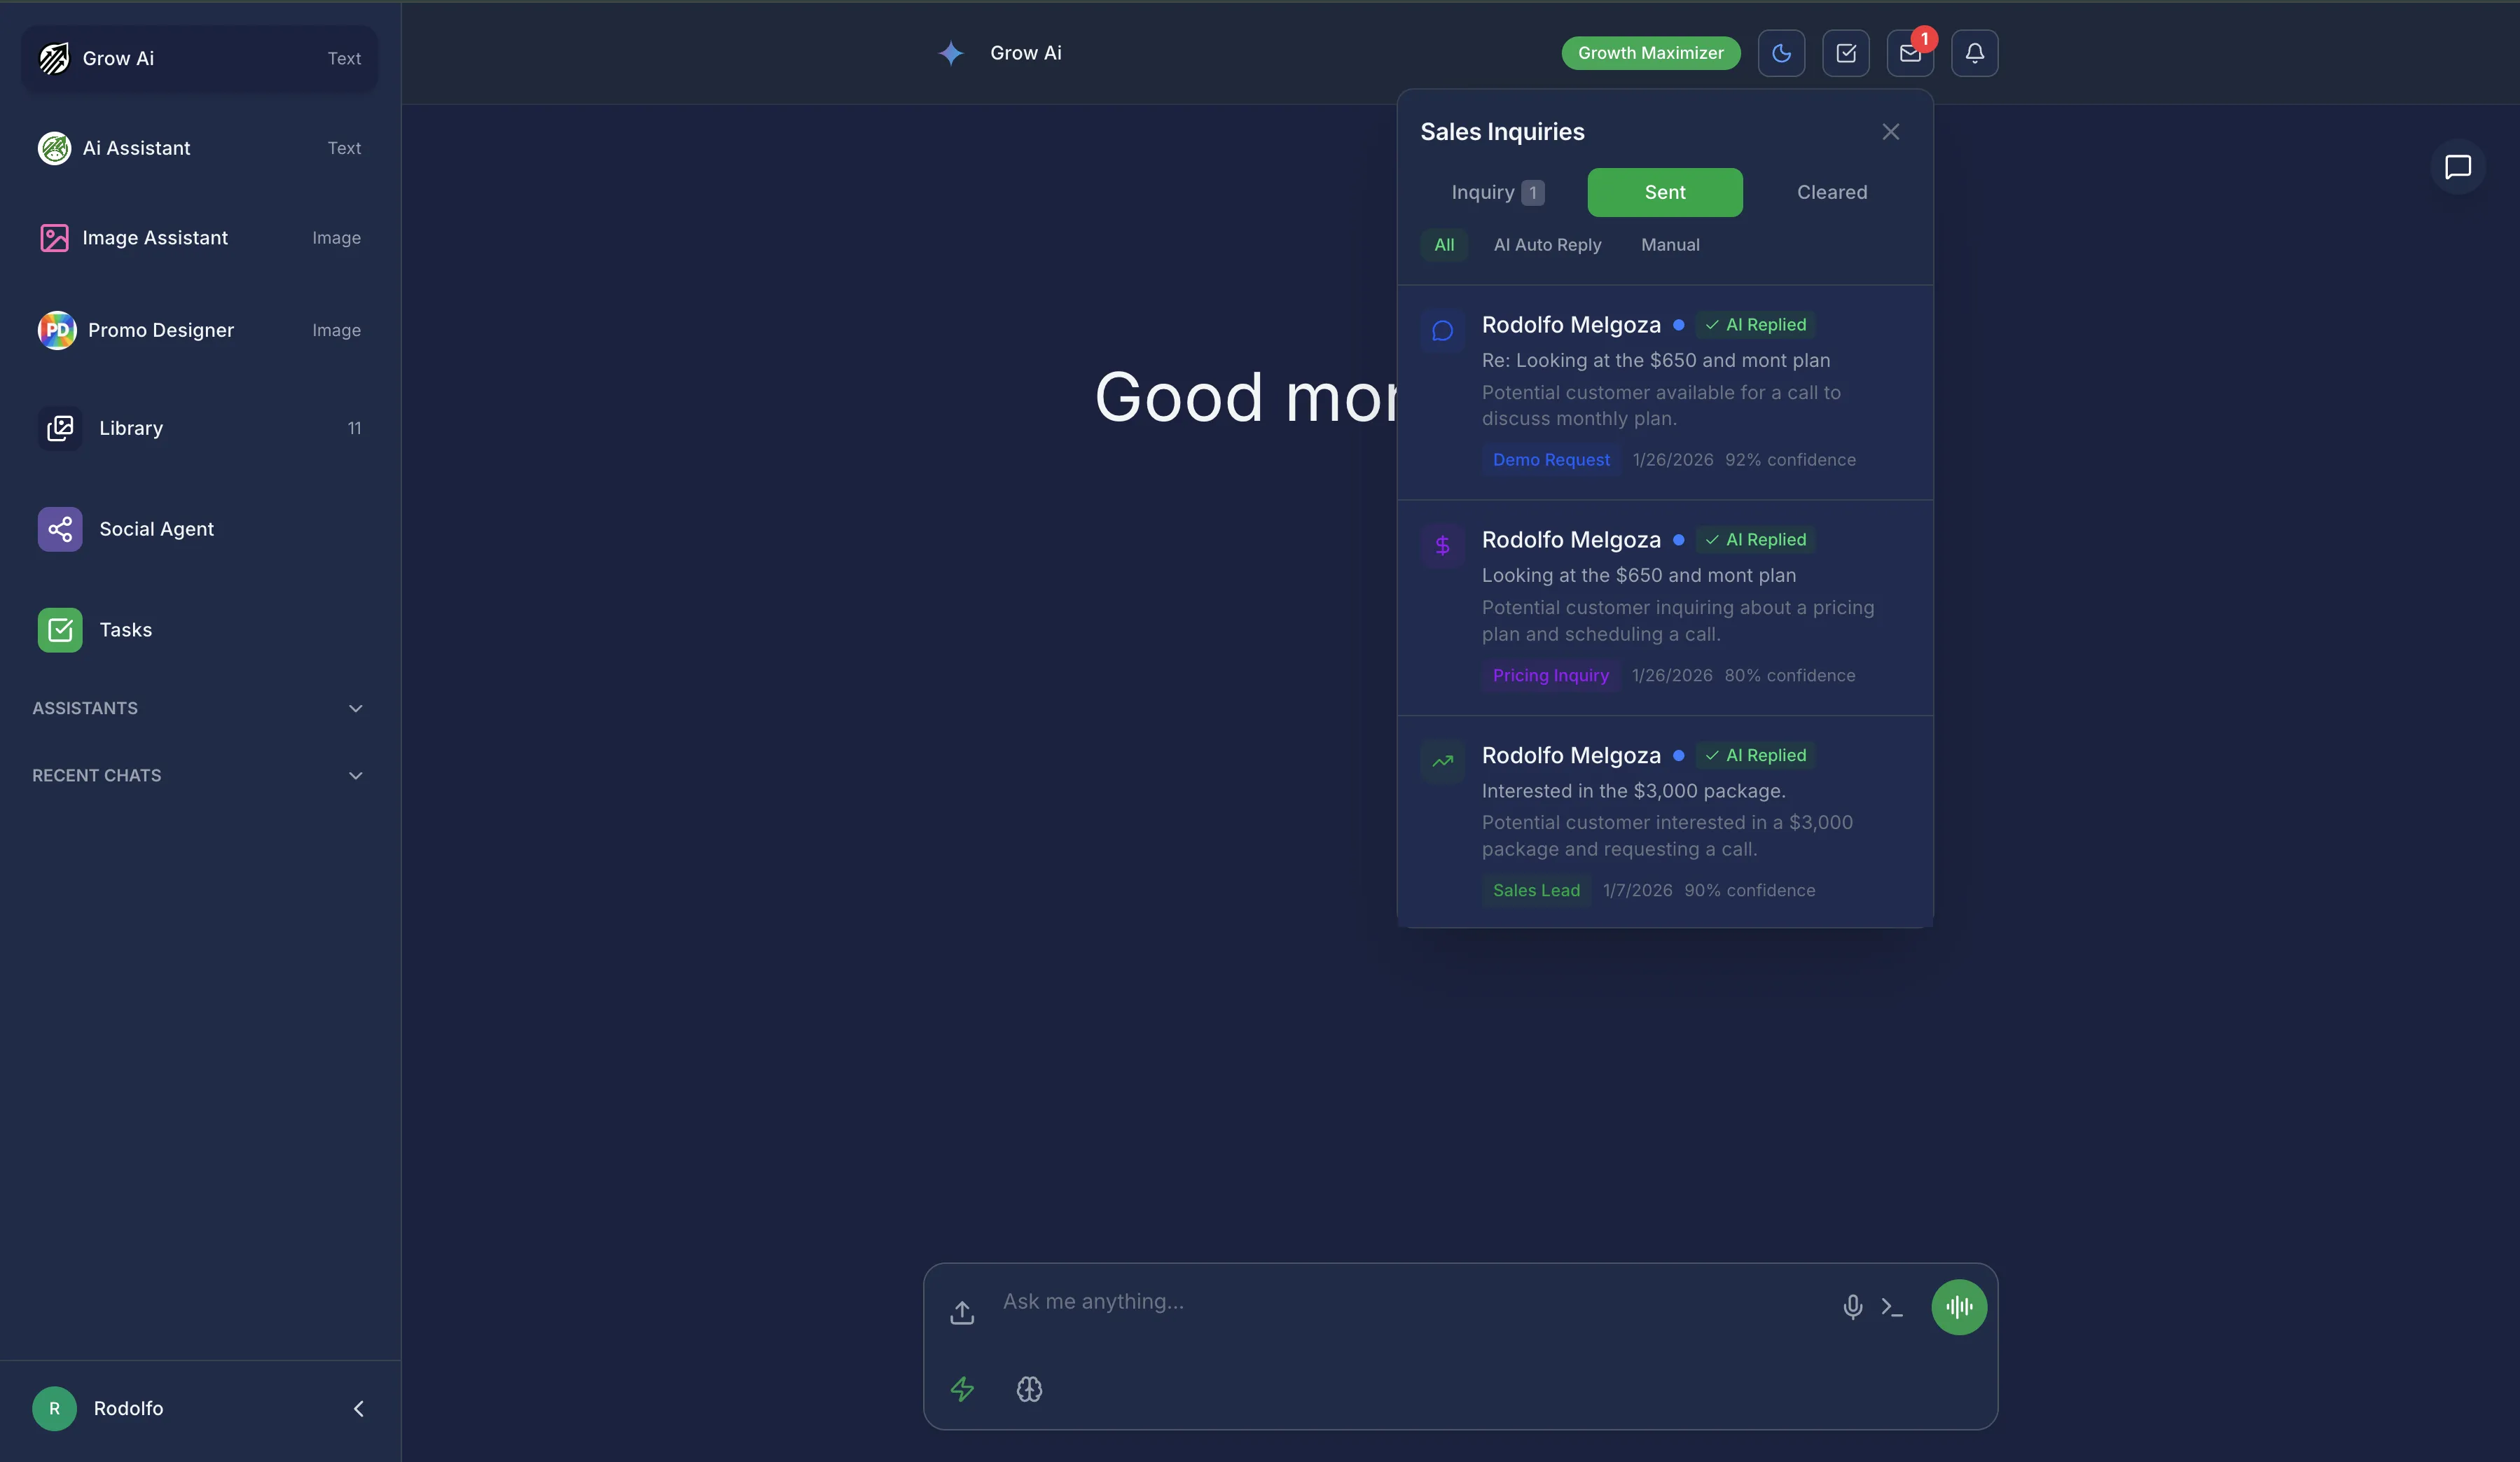Image resolution: width=2520 pixels, height=1462 pixels.
Task: Click the Growth Maximizer badge
Action: coord(1650,53)
